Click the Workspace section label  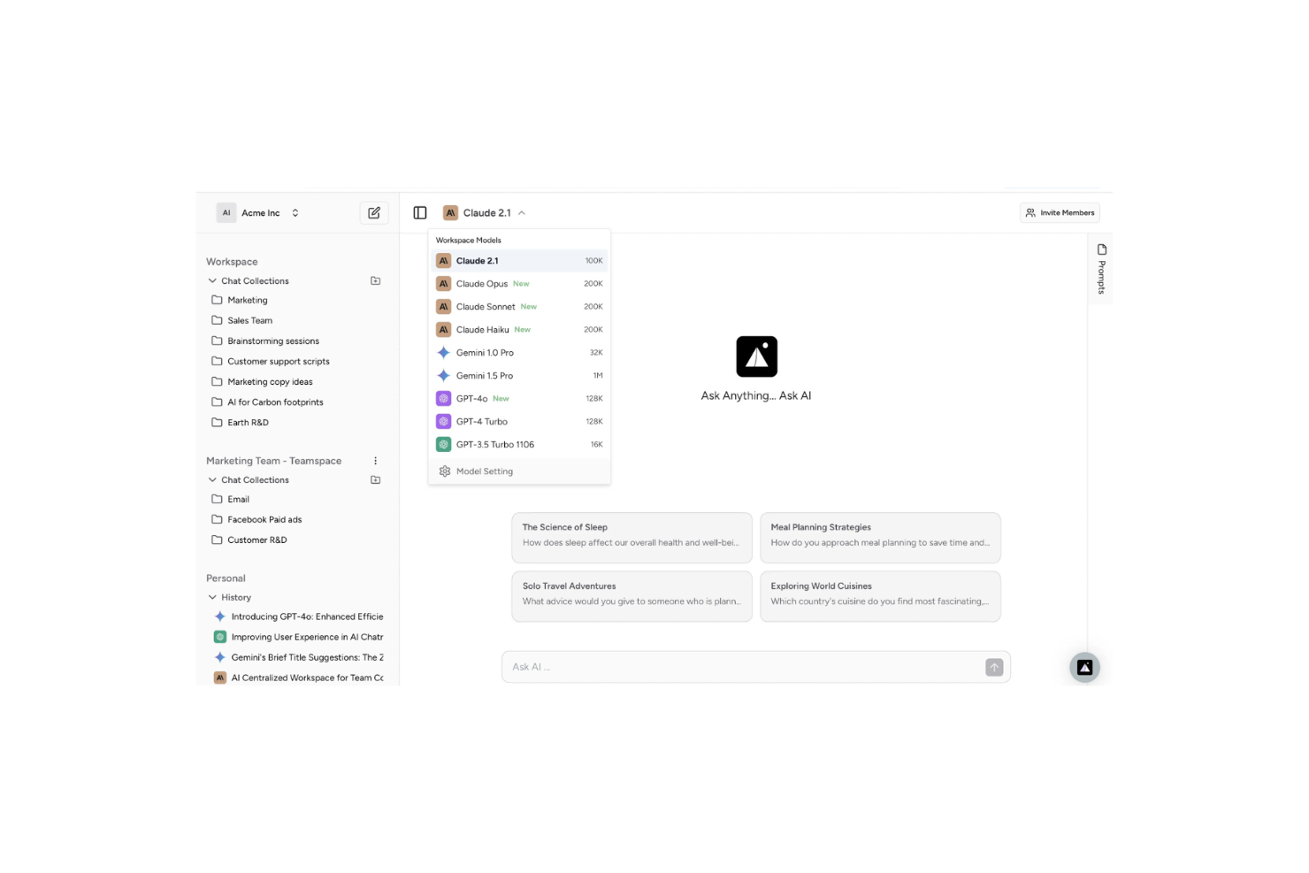232,262
